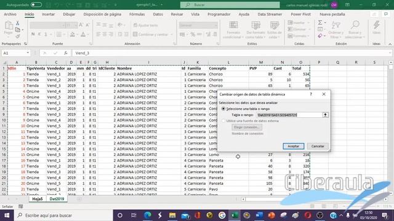Switch to the Fórmulas ribbon tab
The height and width of the screenshot is (221, 394).
[x=137, y=14]
